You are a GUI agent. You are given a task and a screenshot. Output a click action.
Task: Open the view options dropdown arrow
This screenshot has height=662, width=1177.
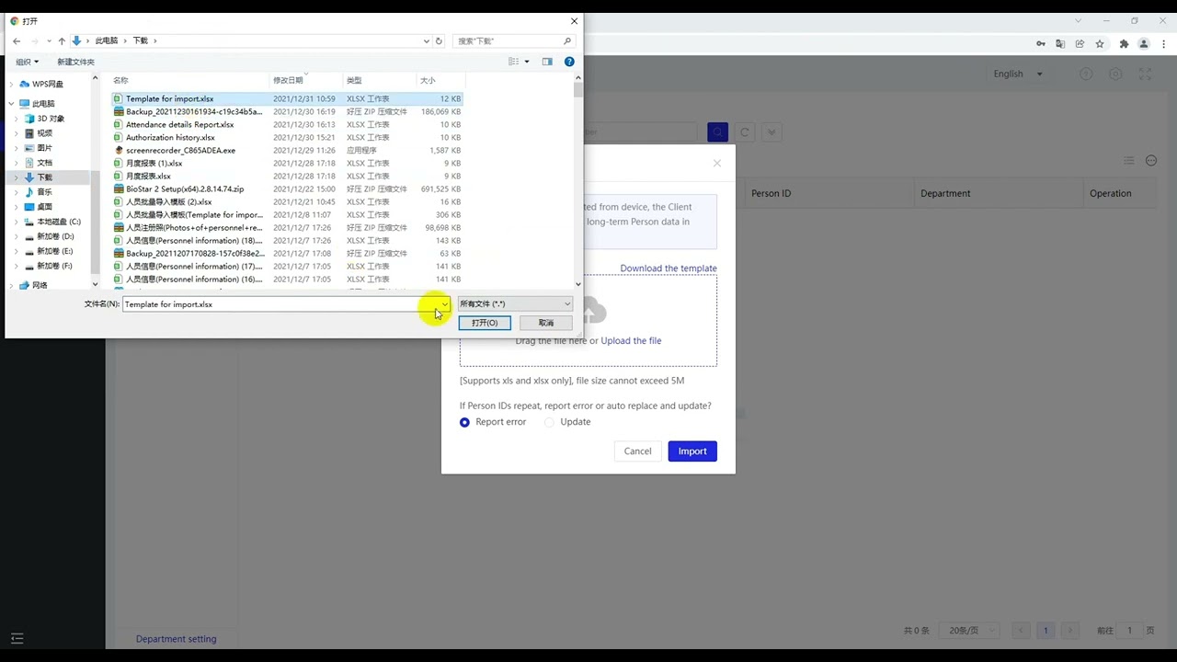pos(527,62)
